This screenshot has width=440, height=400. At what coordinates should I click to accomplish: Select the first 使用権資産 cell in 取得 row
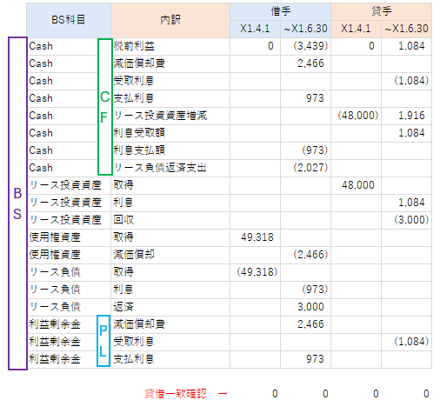pyautogui.click(x=69, y=237)
